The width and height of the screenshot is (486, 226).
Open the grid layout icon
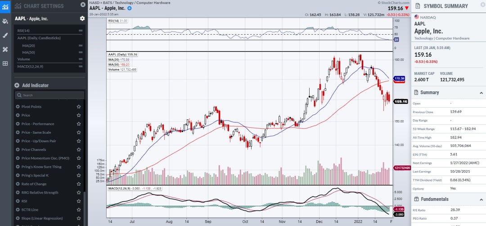pyautogui.click(x=5, y=63)
